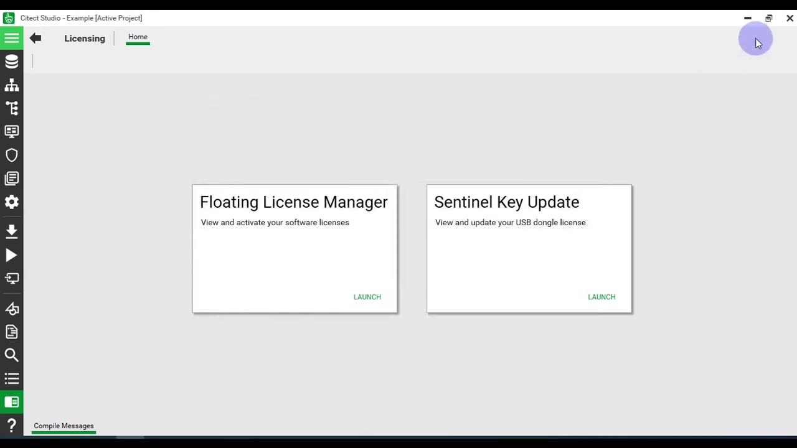Minimize the Citect Studio window
Screen dimensions: 797x448
click(x=748, y=18)
